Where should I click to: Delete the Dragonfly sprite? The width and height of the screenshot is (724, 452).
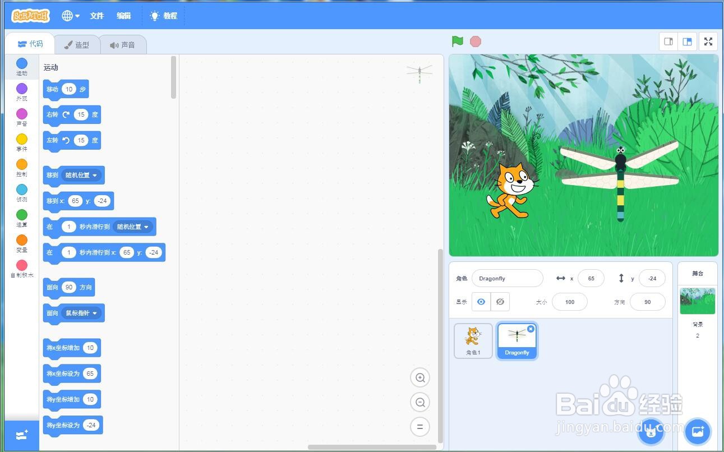point(531,329)
